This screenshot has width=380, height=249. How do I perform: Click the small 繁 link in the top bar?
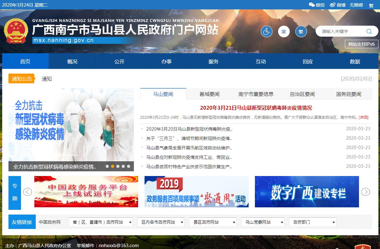371,5
